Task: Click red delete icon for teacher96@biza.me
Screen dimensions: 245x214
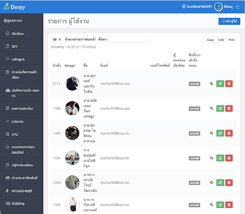Action: click(x=229, y=133)
